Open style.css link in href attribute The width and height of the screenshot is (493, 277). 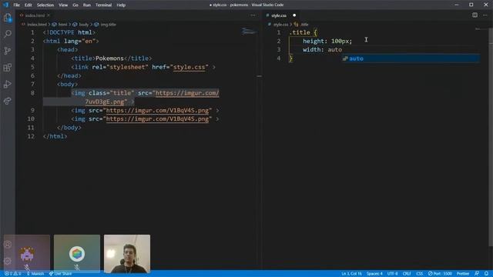point(189,67)
